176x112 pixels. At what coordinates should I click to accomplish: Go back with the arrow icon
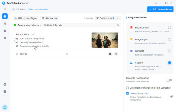14,10
